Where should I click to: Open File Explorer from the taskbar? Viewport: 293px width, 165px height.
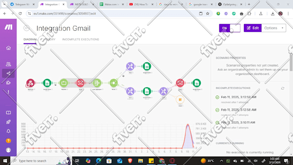(140, 161)
